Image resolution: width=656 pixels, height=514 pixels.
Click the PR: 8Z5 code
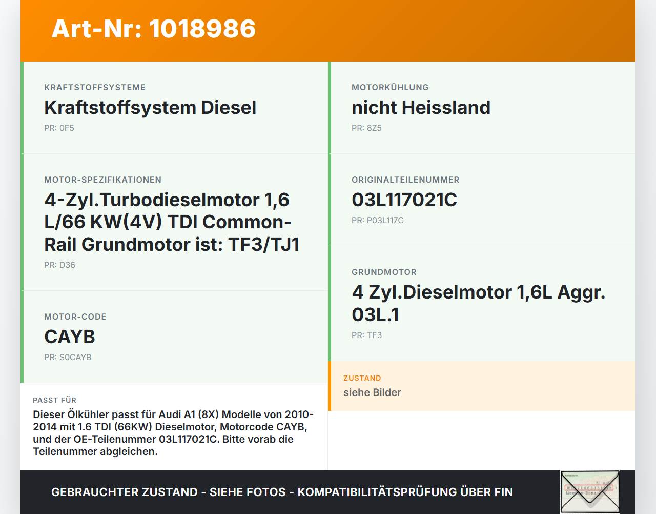[366, 128]
